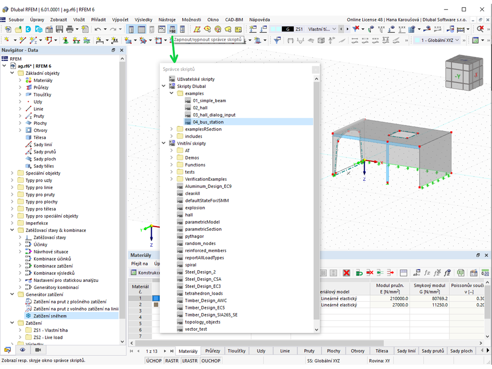Click the red X delete icon in Materiály toolbar
The image size is (492, 369).
coord(346,273)
